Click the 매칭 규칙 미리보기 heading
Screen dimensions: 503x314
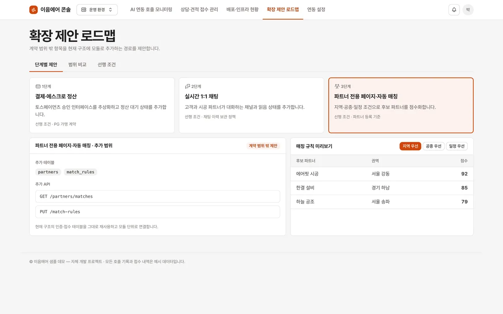tap(314, 146)
